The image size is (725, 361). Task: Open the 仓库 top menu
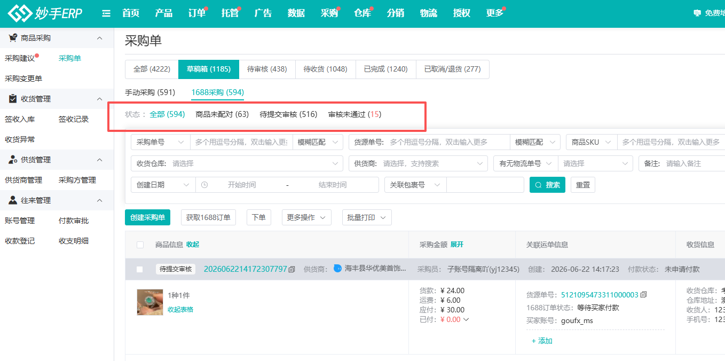[x=362, y=13]
